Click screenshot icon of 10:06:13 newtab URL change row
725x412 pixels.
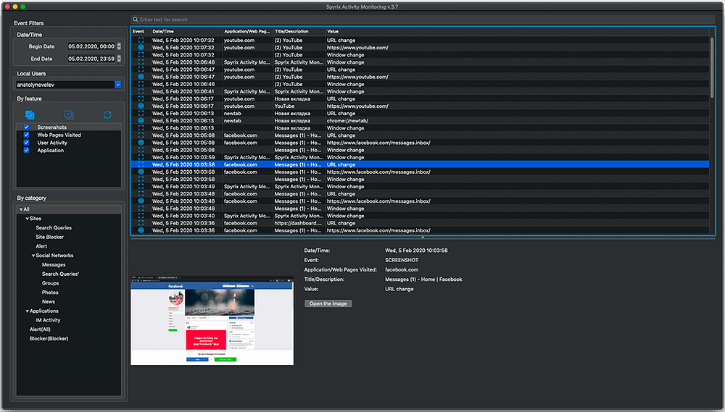(141, 113)
